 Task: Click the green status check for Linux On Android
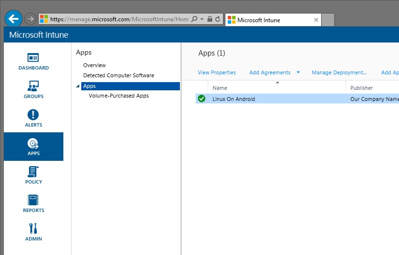point(202,99)
